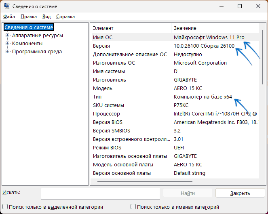Select Модель основной платы row
Viewport: 268px width, 214px height.
pyautogui.click(x=175, y=164)
